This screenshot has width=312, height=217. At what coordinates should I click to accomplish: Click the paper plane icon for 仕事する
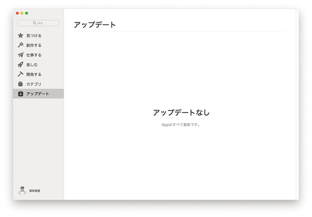coord(21,55)
